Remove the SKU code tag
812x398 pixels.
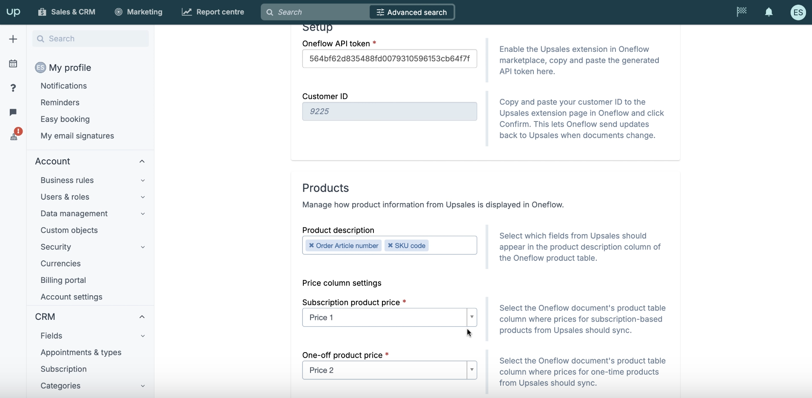click(390, 246)
